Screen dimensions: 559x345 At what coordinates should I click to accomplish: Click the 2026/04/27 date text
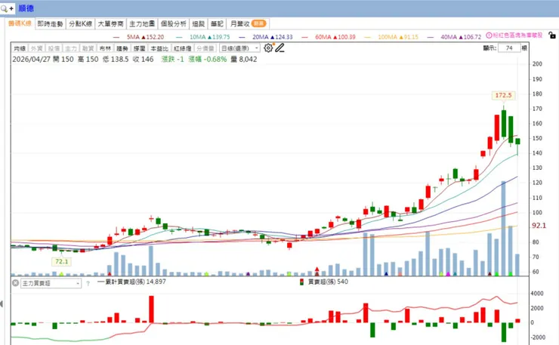tap(32, 59)
